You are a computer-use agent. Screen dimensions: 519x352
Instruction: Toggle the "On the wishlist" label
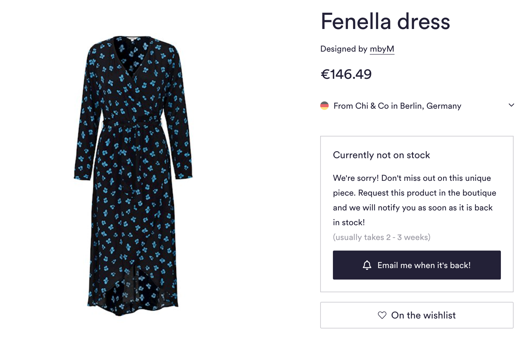[x=423, y=315]
